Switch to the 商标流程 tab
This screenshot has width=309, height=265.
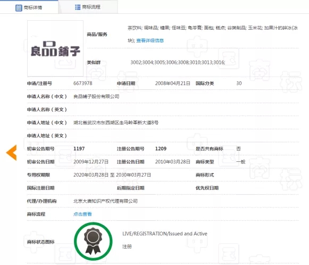click(x=88, y=7)
